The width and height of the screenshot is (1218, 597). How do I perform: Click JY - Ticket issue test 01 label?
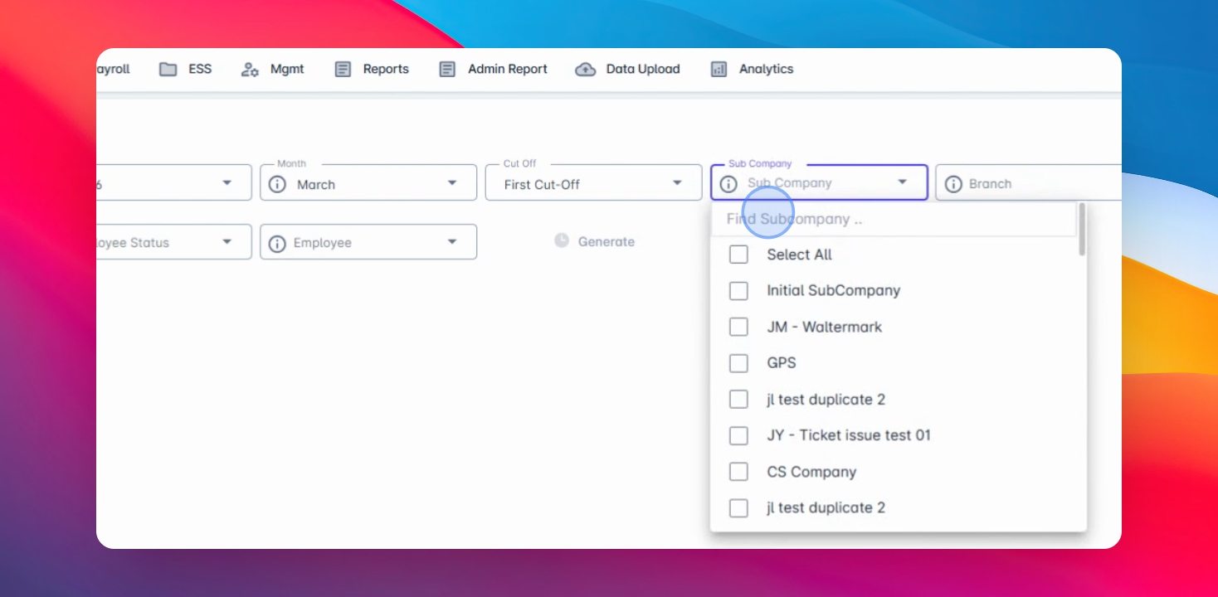coord(849,436)
